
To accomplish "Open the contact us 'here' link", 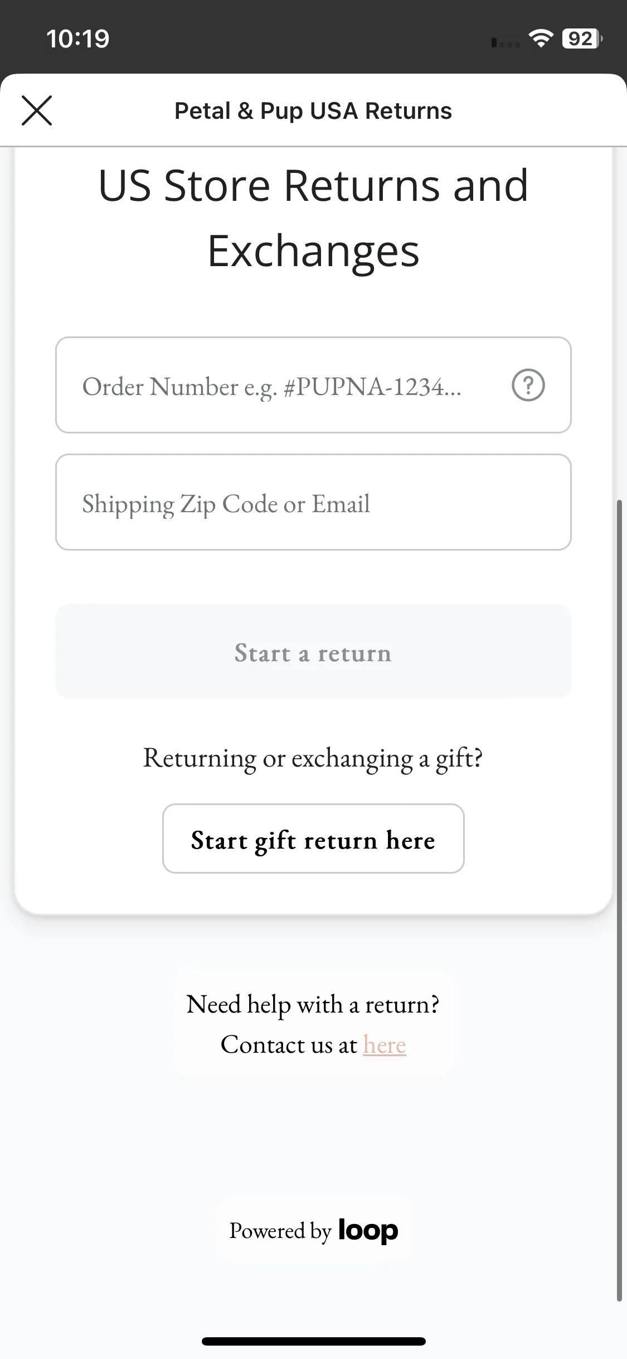I will 385,1044.
